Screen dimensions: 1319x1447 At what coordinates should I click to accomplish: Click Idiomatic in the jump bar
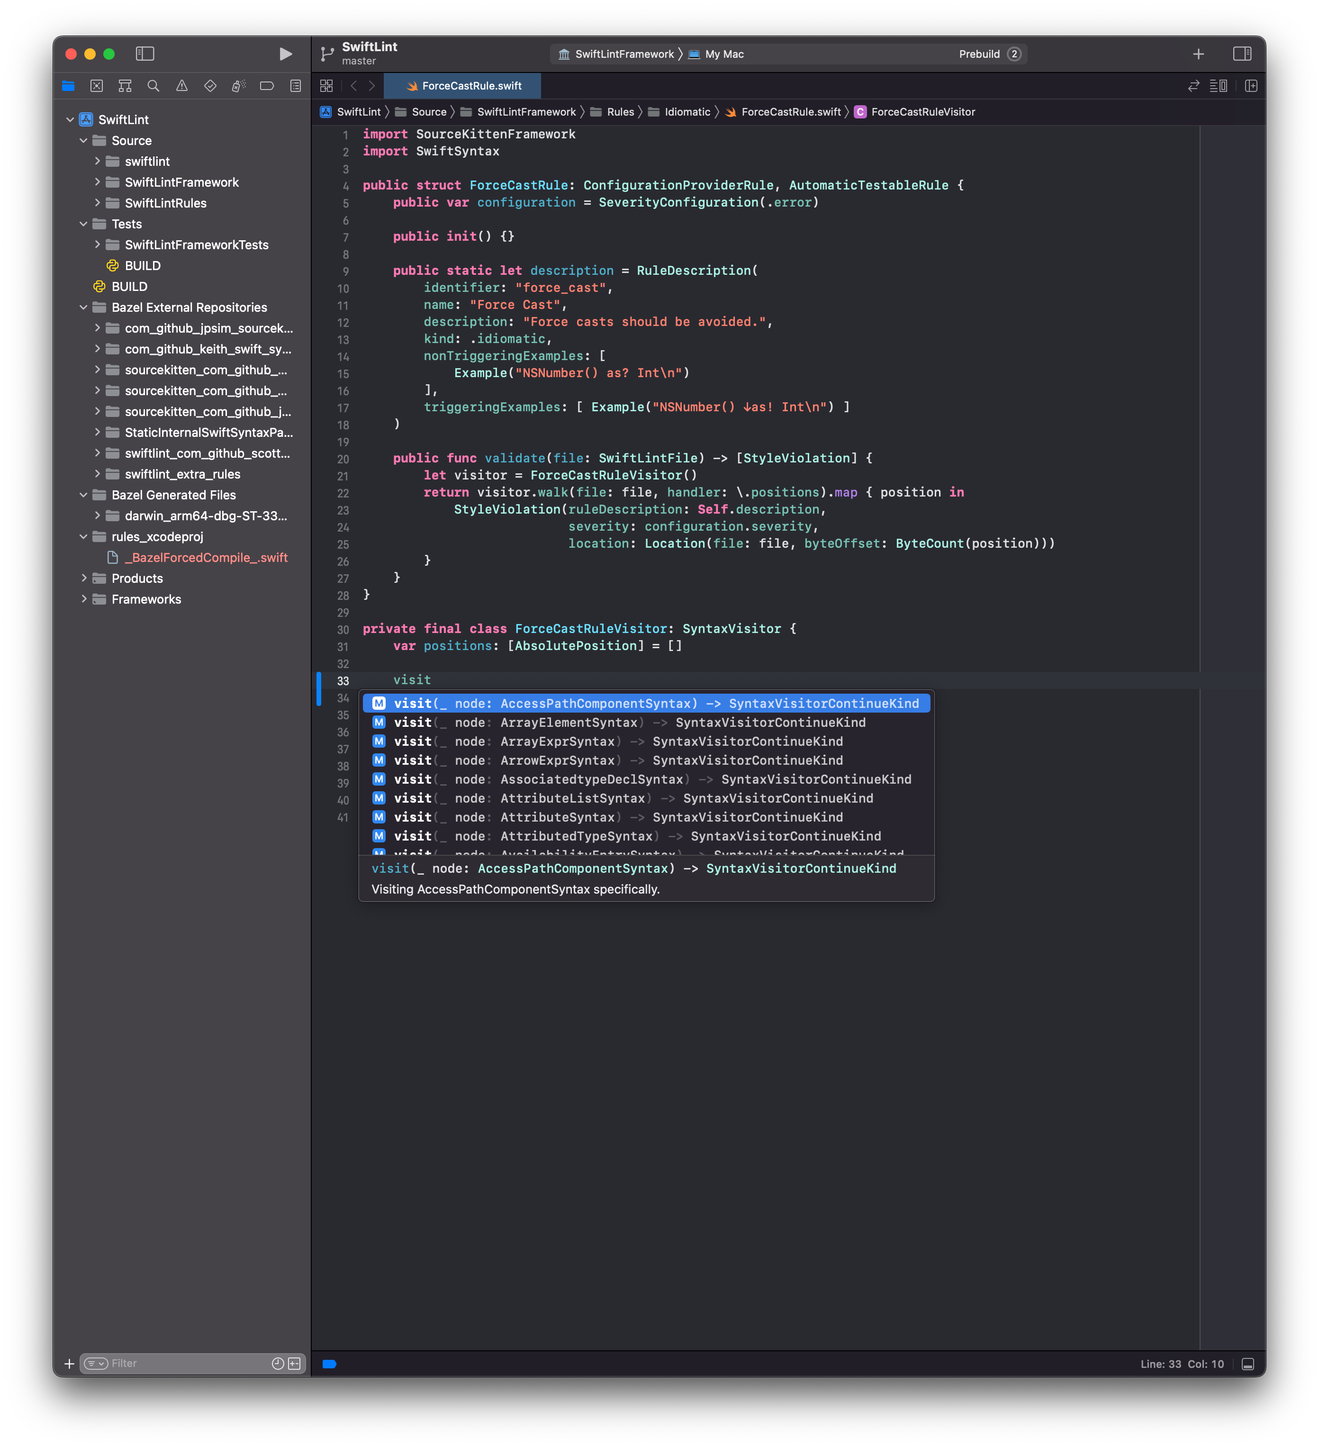pos(679,112)
